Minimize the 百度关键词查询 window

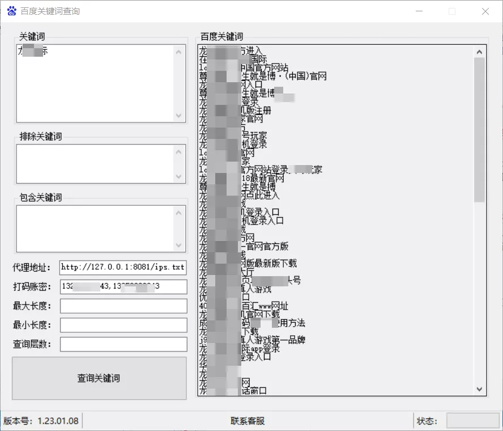(x=419, y=11)
